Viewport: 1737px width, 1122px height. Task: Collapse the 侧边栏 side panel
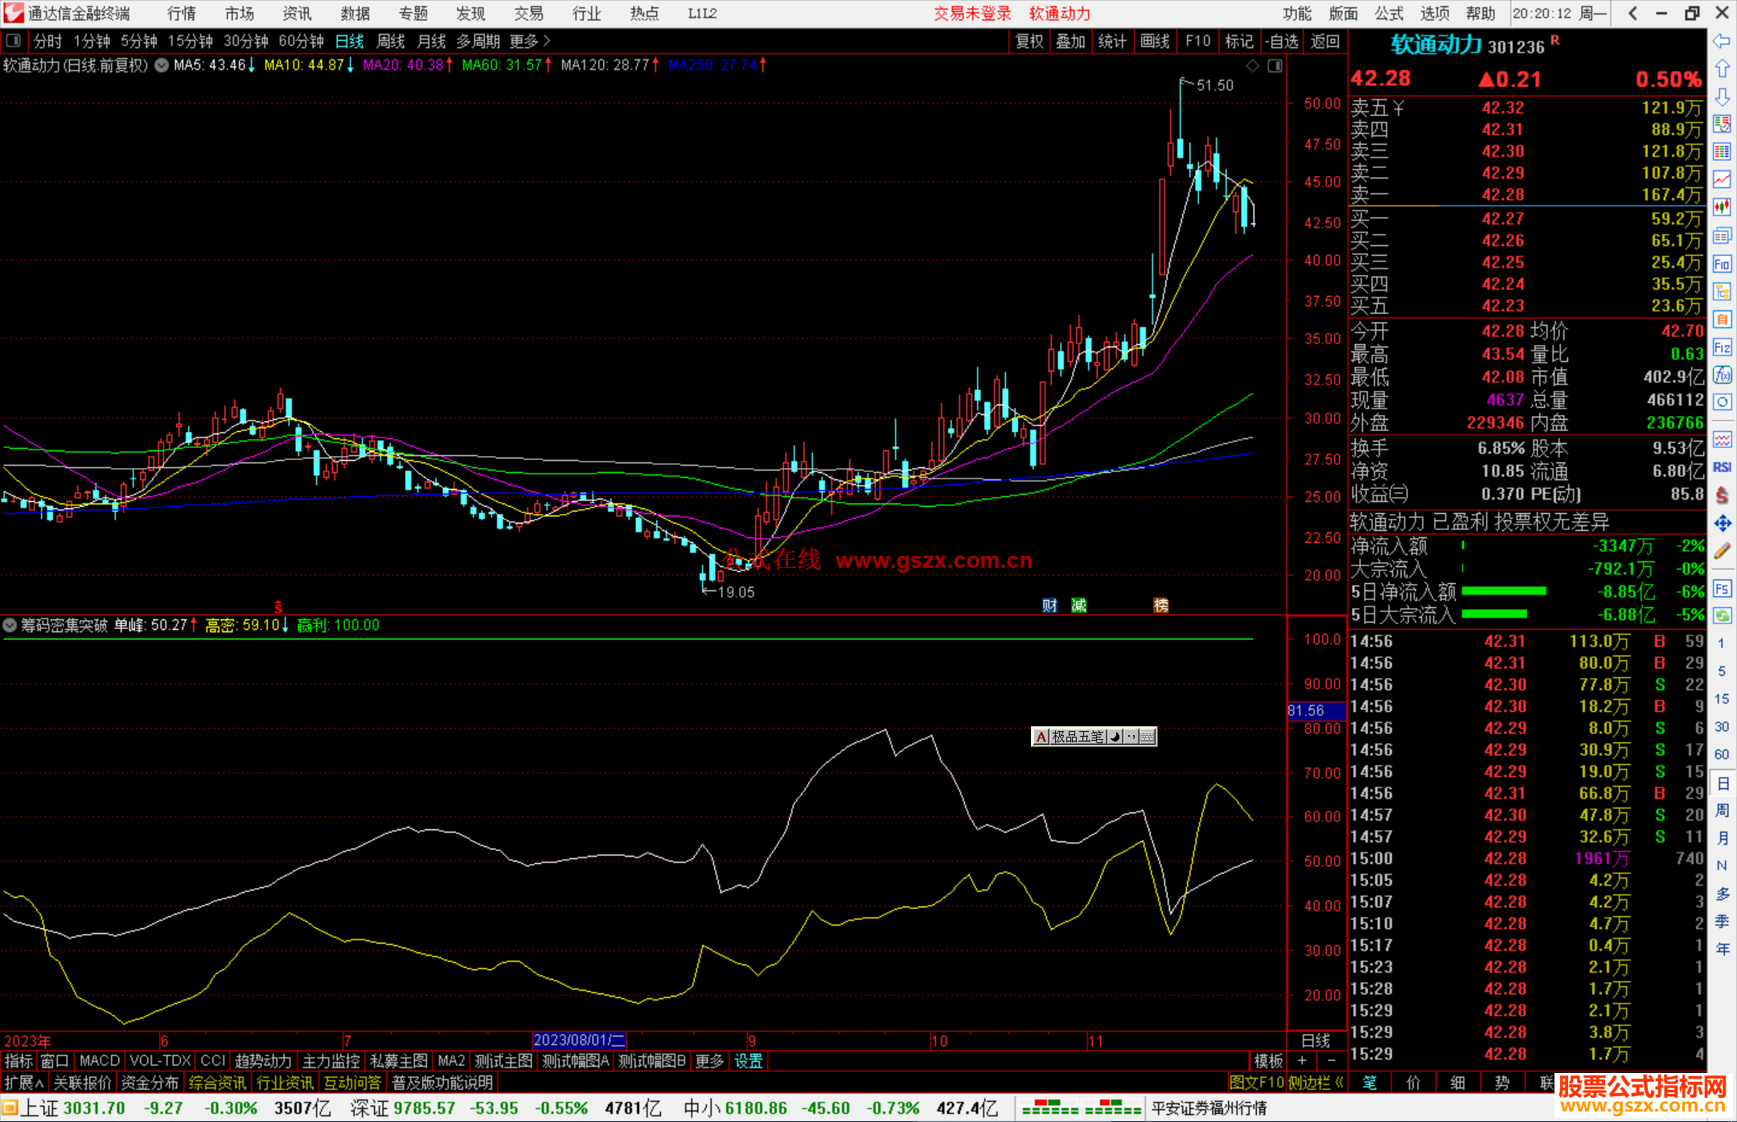pyautogui.click(x=1316, y=1083)
